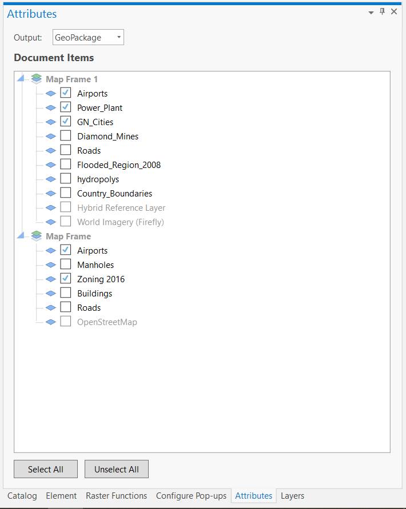The width and height of the screenshot is (406, 509).
Task: Click the layer icon beside Buildings
Action: pyautogui.click(x=51, y=294)
